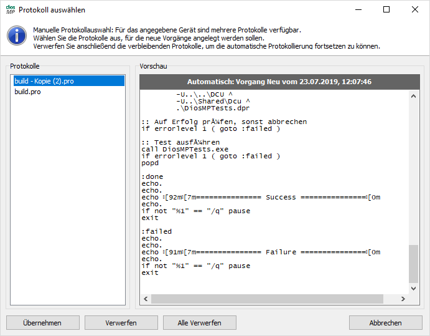Minimize the Protokoll auswählen window

click(x=358, y=9)
